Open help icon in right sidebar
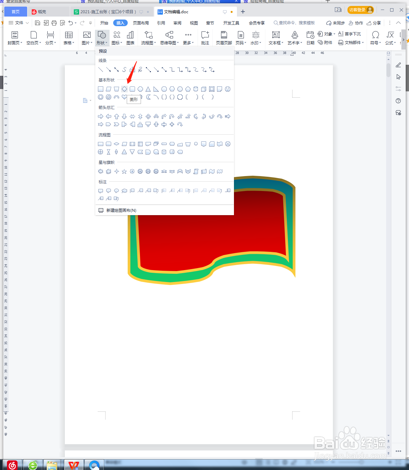The width and height of the screenshot is (409, 470). 398,101
